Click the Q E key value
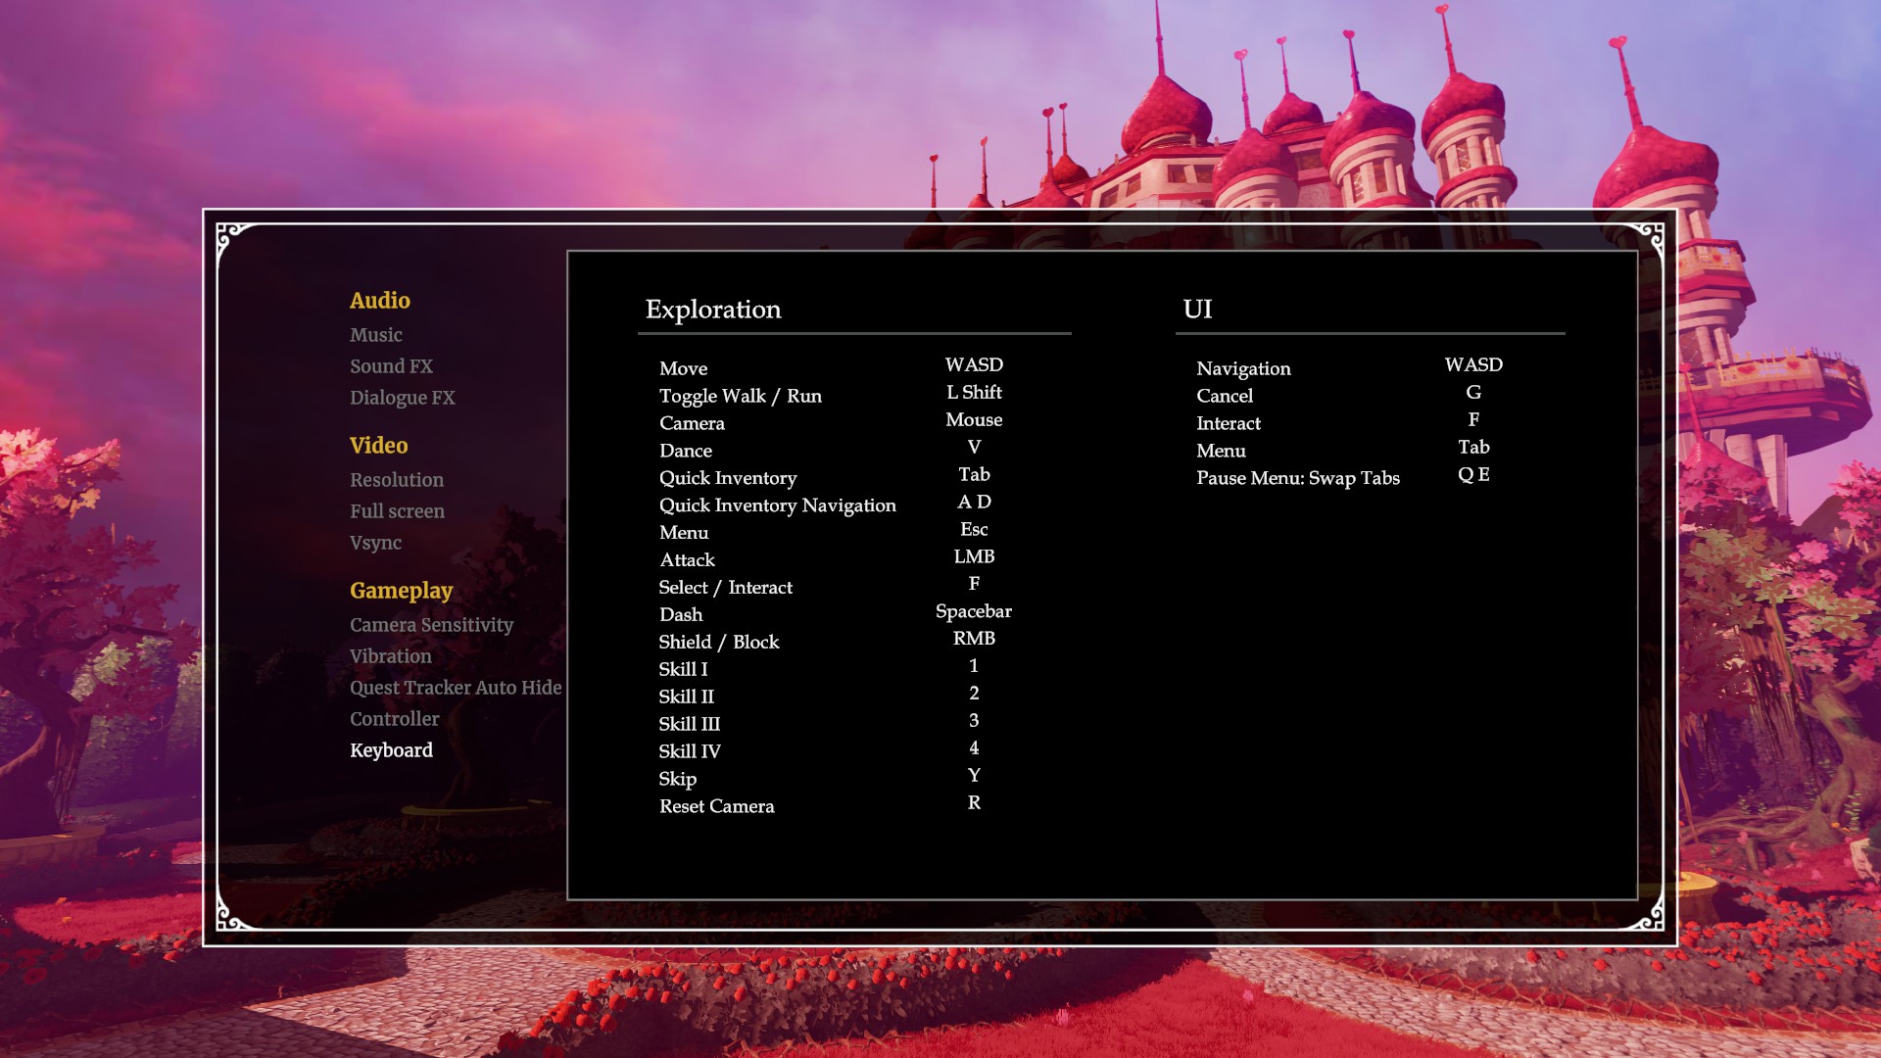This screenshot has height=1058, width=1881. (x=1473, y=475)
